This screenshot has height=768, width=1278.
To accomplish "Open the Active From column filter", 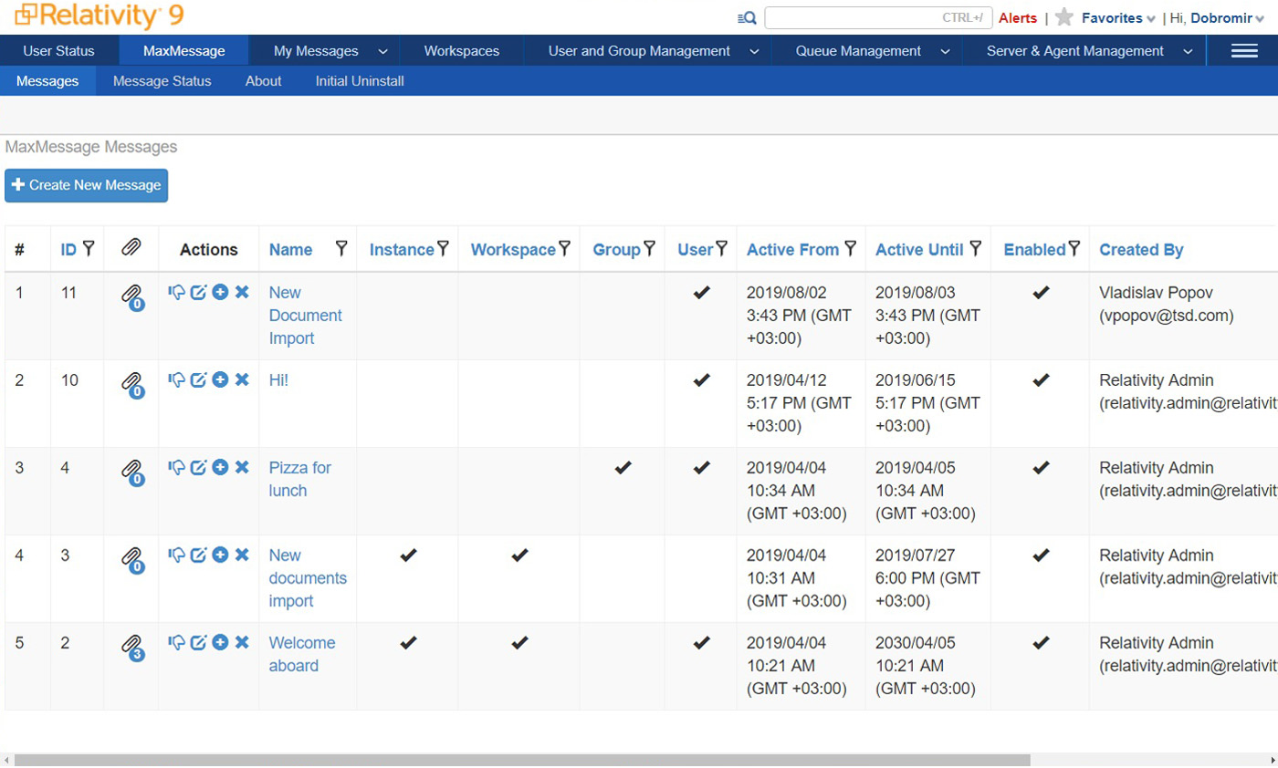I will click(850, 249).
